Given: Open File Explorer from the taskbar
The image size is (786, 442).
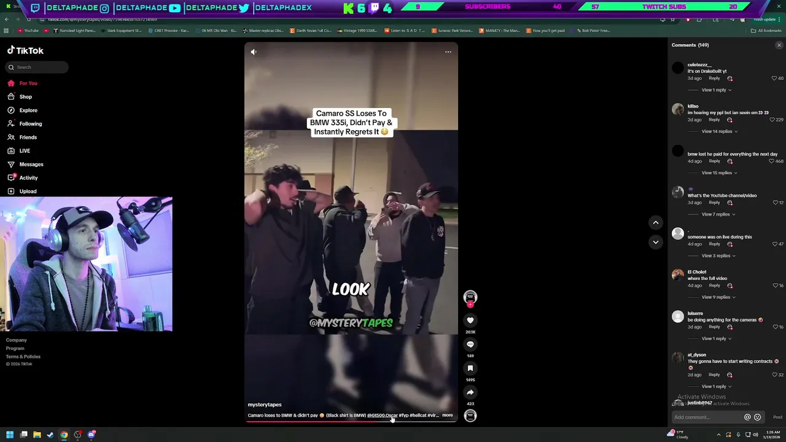Looking at the screenshot, I should [37, 435].
